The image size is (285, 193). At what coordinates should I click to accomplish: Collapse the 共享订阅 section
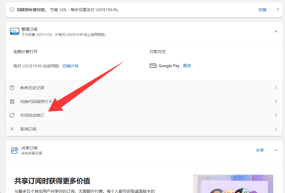(x=276, y=150)
